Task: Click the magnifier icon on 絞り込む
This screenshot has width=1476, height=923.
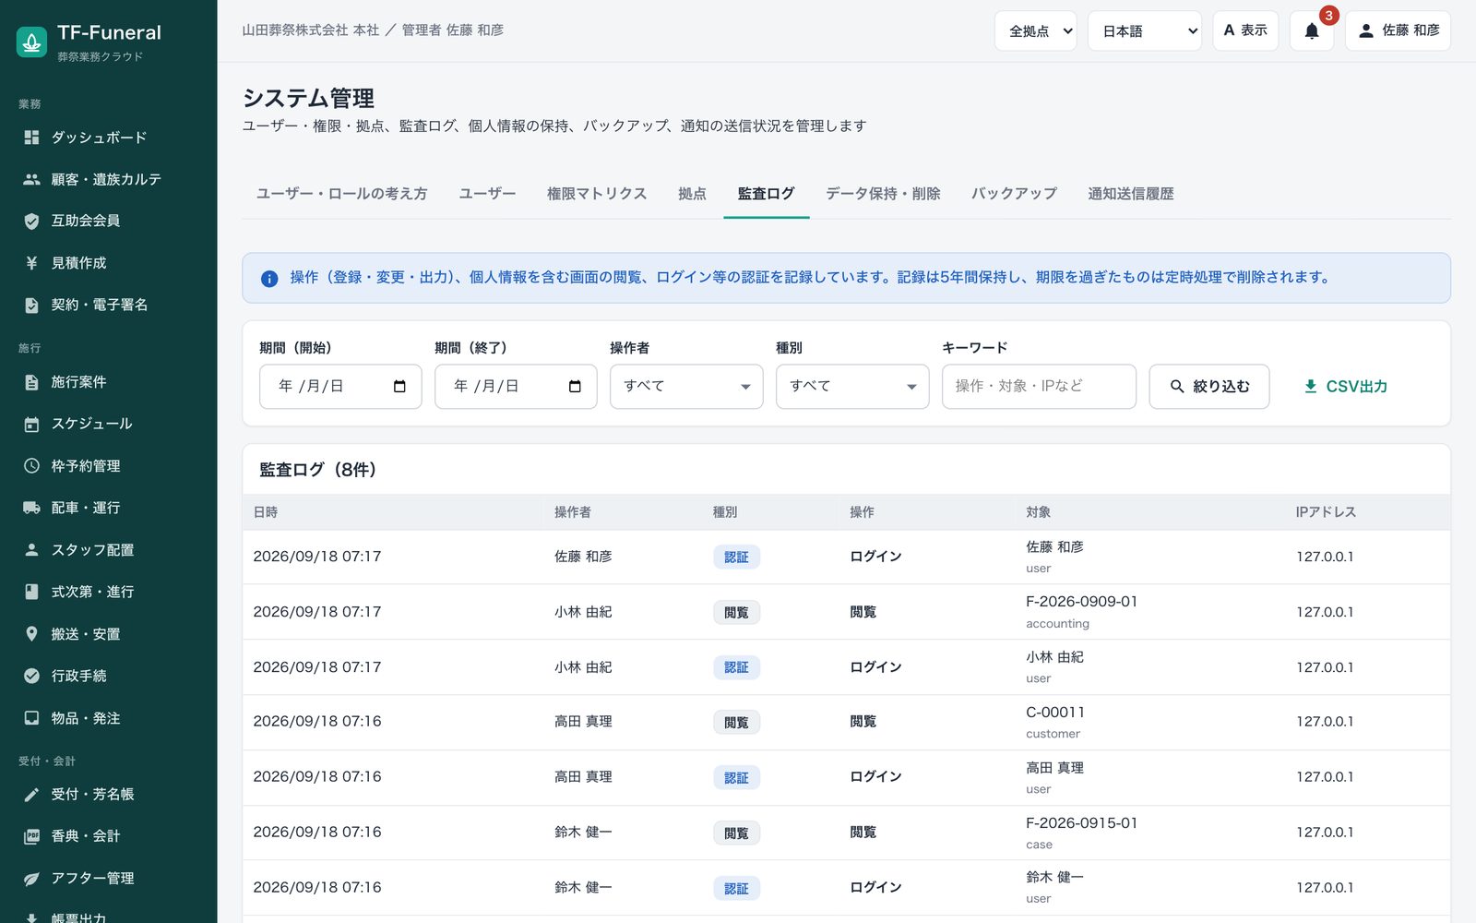Action: 1177,387
